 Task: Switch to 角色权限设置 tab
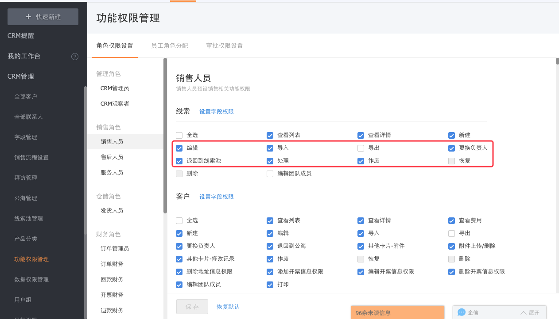[x=115, y=46]
